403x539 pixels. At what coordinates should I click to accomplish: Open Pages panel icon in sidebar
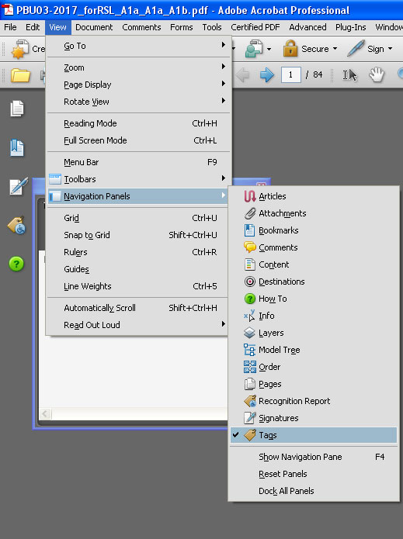click(17, 109)
